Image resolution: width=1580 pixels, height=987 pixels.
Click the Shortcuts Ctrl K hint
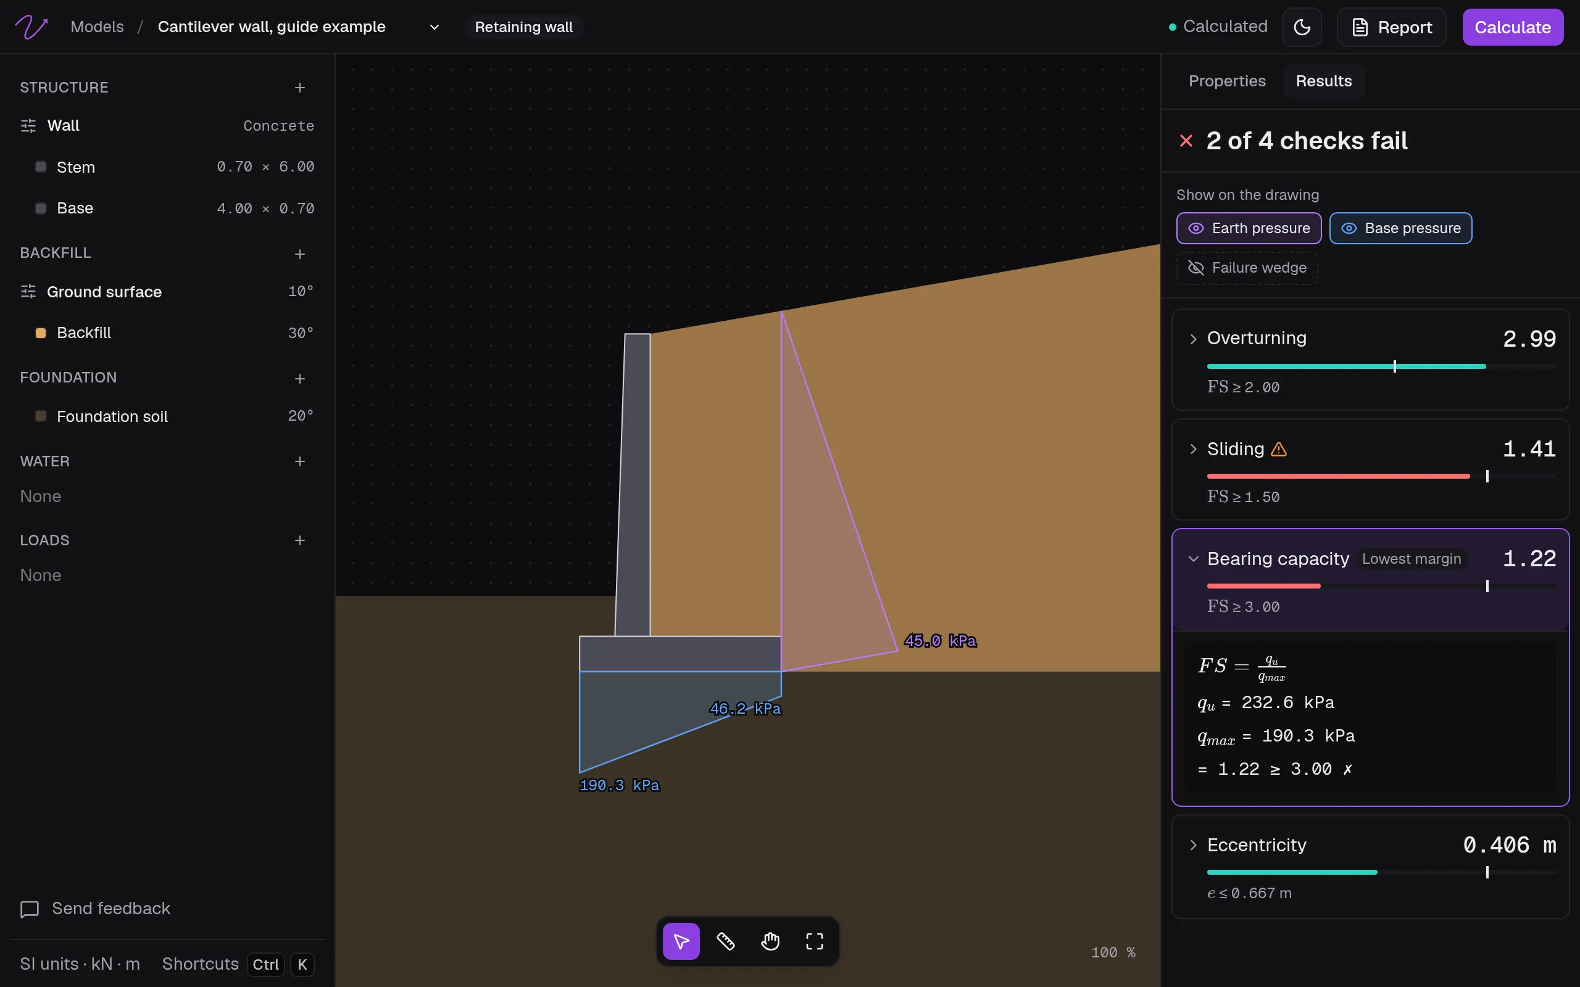coord(238,964)
